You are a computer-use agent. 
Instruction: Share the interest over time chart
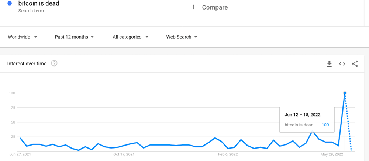[x=355, y=64]
